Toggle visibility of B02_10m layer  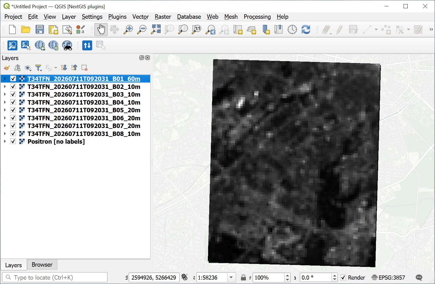click(13, 86)
